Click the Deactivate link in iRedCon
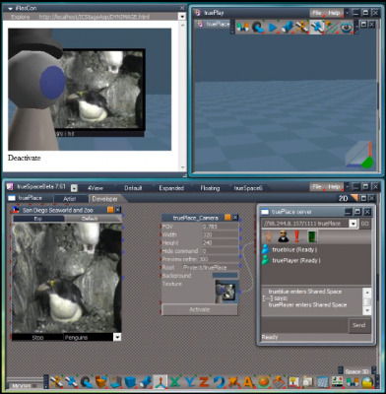This screenshot has height=394, width=386. click(25, 158)
